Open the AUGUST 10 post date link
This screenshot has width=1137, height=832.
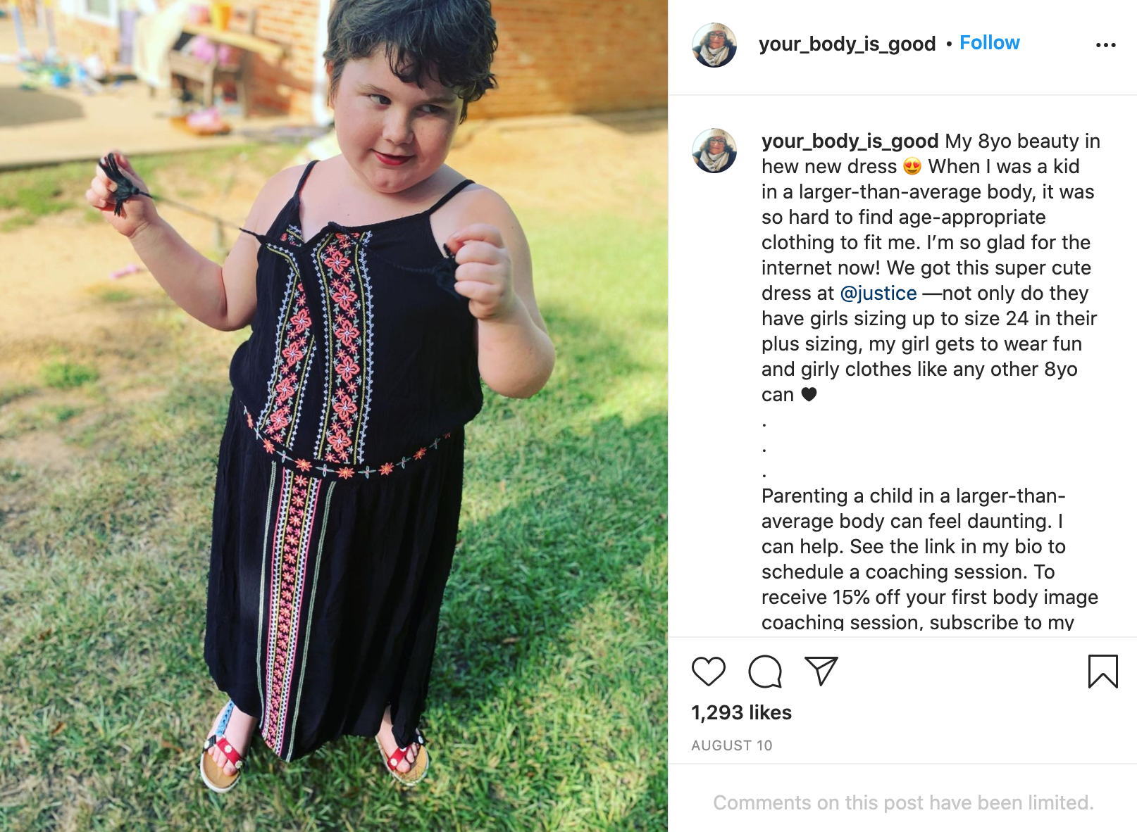(732, 745)
